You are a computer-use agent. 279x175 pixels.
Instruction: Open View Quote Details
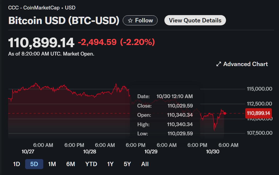click(x=195, y=20)
